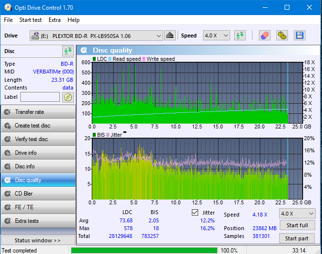Click the BIS green legend swatch
Screen dimensions: 322x254
(94, 135)
